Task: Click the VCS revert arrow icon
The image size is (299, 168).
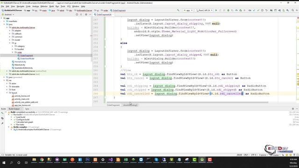Action: [x=266, y=10]
